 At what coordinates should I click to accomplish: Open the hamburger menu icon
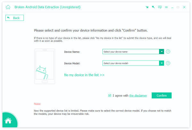pyautogui.click(x=166, y=7)
